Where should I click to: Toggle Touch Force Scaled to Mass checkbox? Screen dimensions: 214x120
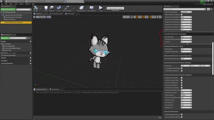pos(182,80)
